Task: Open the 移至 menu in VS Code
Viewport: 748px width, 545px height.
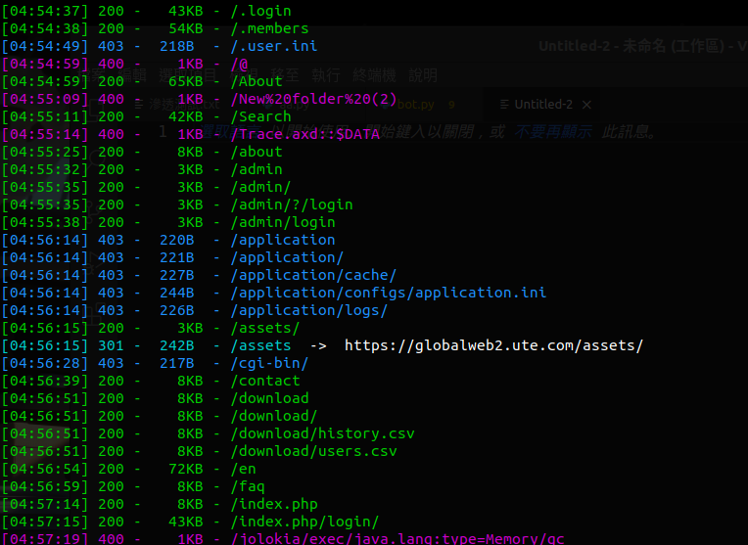Action: [285, 75]
